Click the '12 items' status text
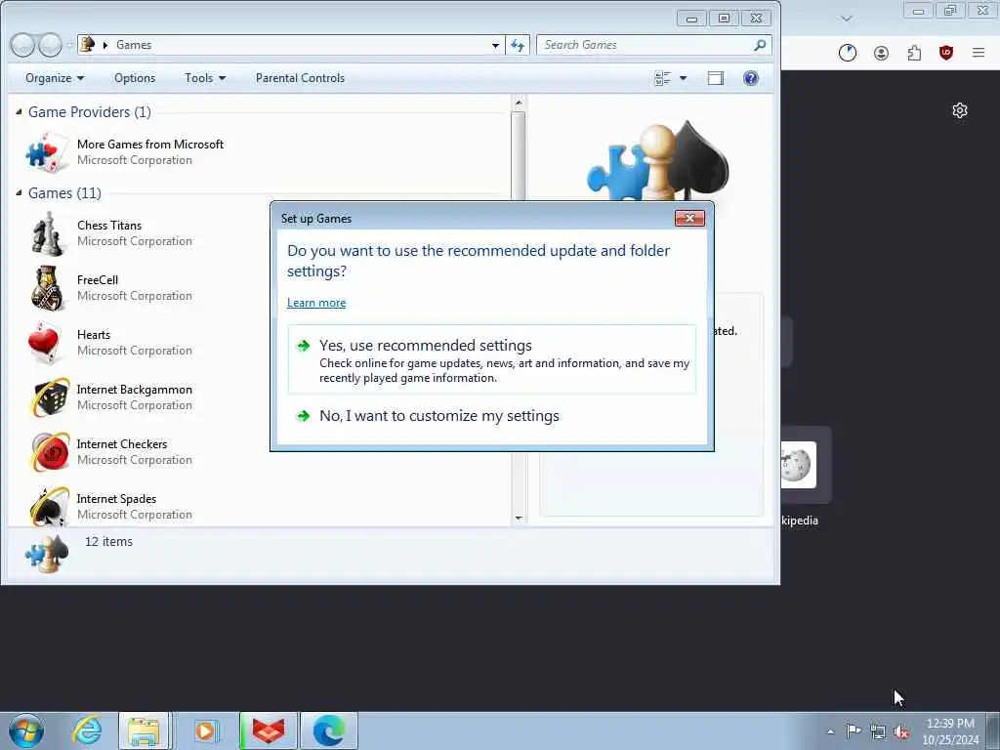The image size is (1000, 750). [x=108, y=541]
